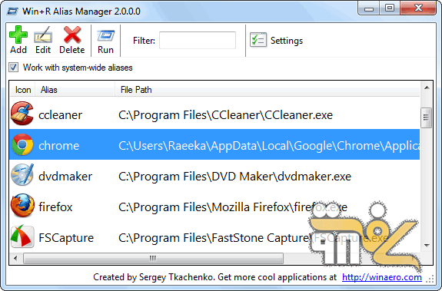The height and width of the screenshot is (291, 442).
Task: Click the vertical scrollbar down arrow
Action: click(427, 246)
